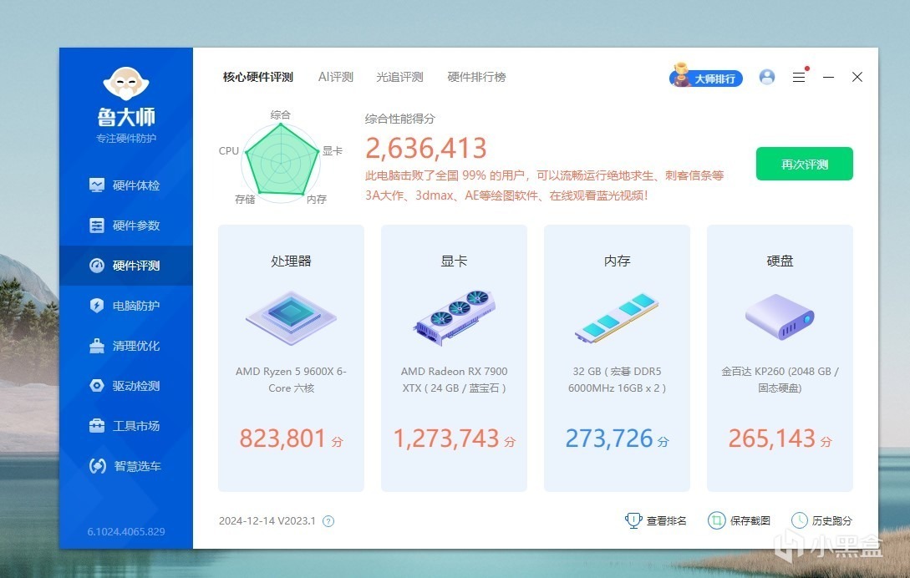910x578 pixels.
Task: Click the processor chip illustration
Action: pos(291,318)
